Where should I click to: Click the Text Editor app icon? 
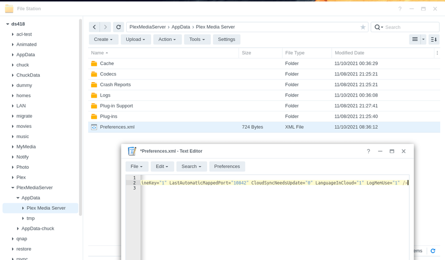tap(132, 151)
